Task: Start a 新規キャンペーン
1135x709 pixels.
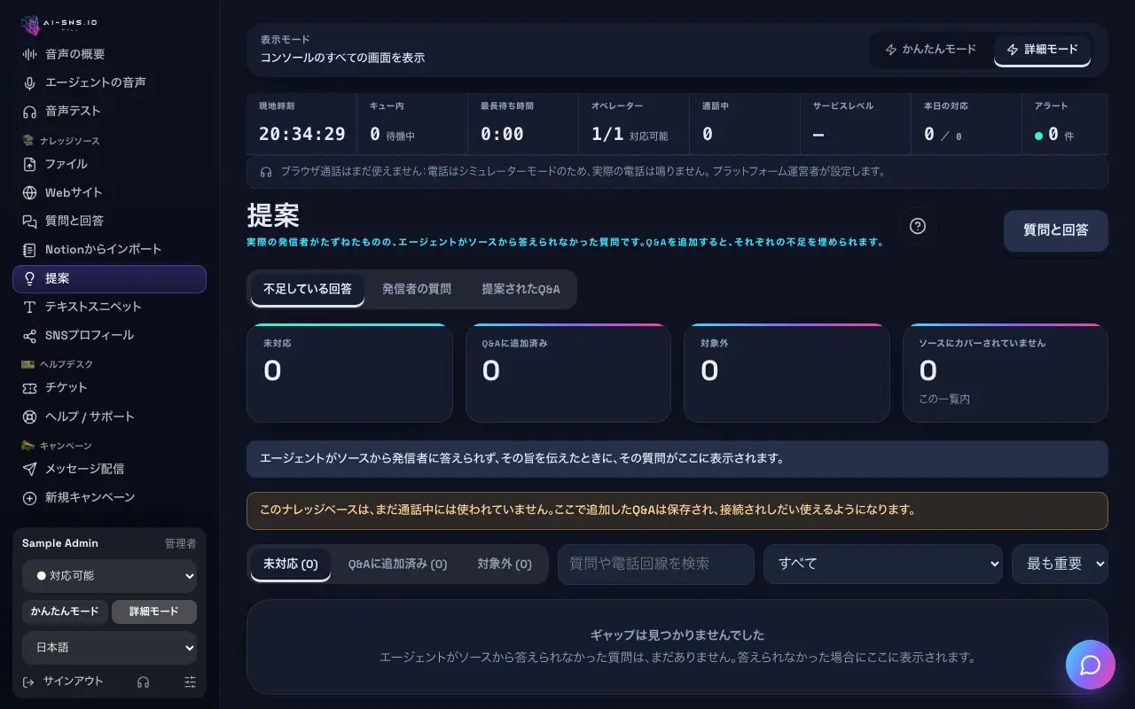Action: pos(109,497)
